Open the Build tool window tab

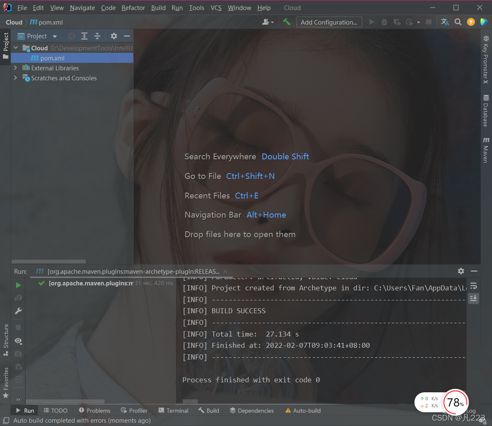(209, 410)
